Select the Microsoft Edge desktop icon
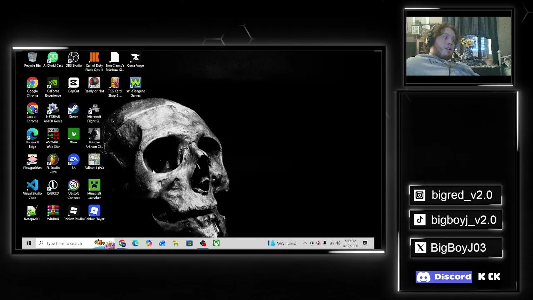533x300 pixels. pyautogui.click(x=32, y=138)
